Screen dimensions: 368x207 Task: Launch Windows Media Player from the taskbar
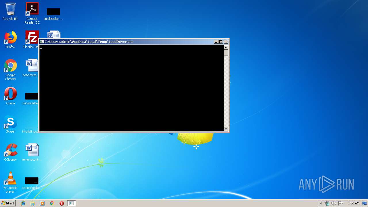(x=42, y=203)
